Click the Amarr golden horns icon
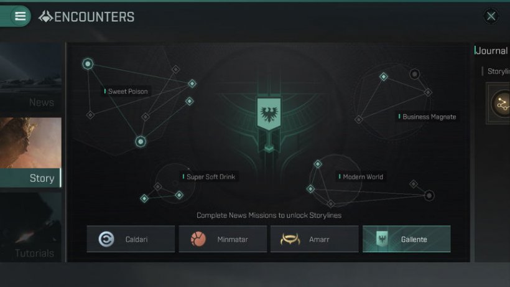This screenshot has width=510, height=287. click(290, 239)
